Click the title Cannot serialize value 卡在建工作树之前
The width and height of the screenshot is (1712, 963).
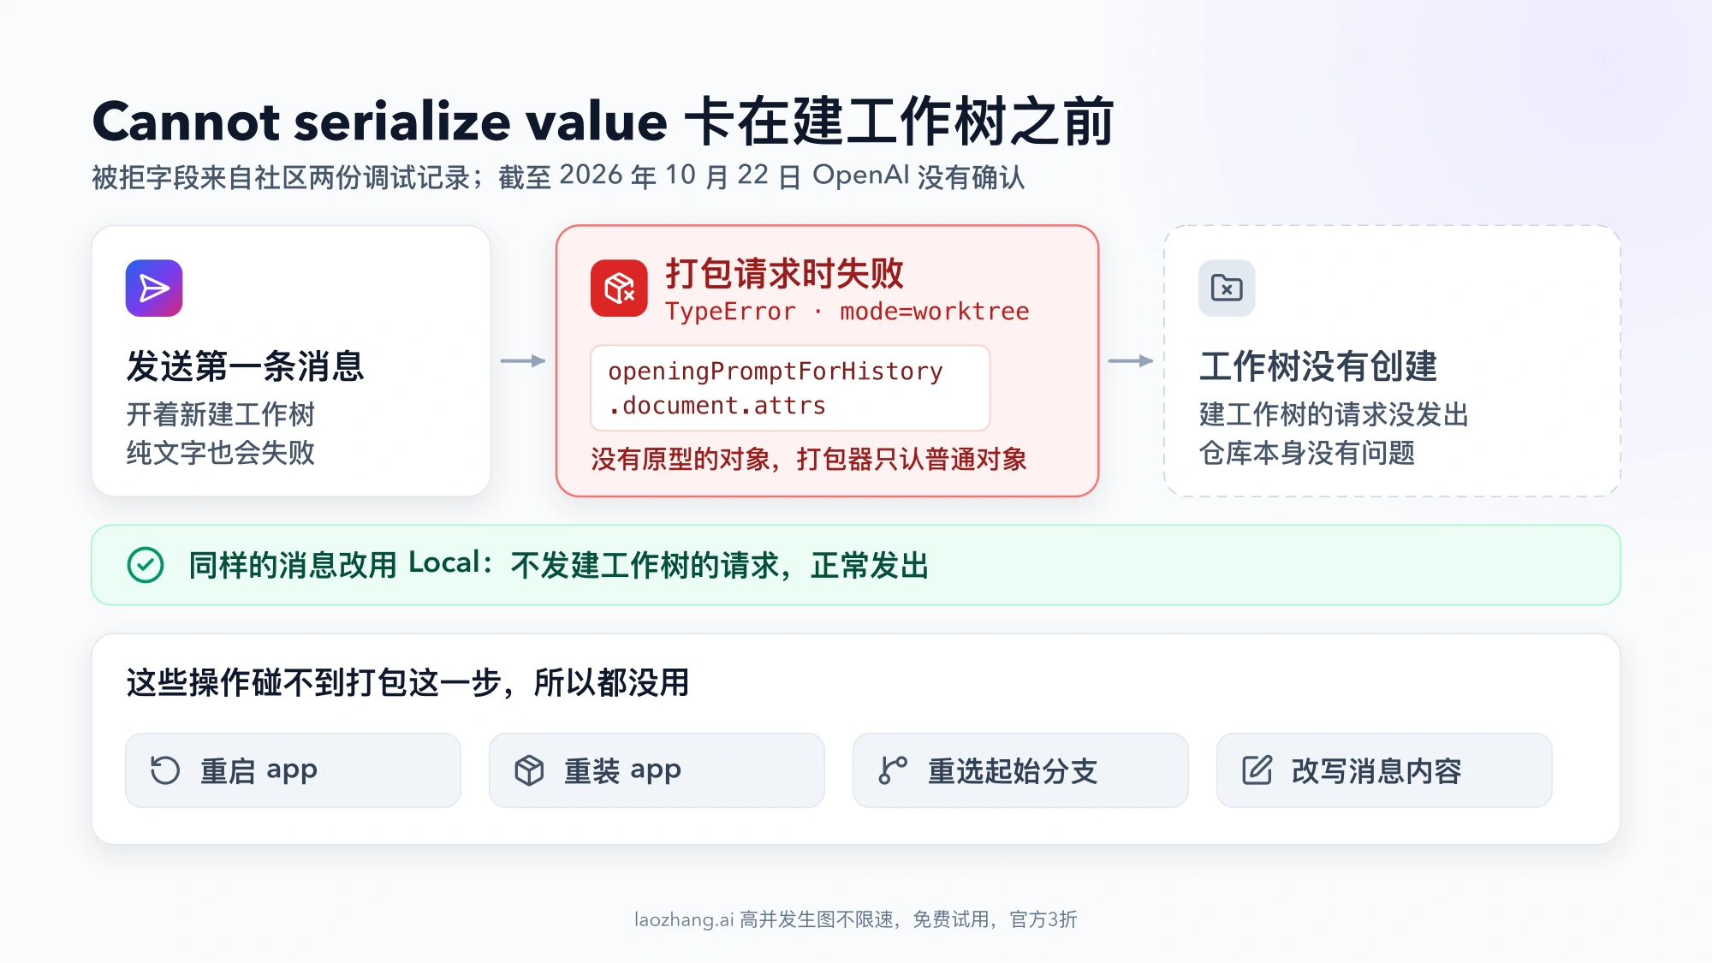[x=603, y=121]
